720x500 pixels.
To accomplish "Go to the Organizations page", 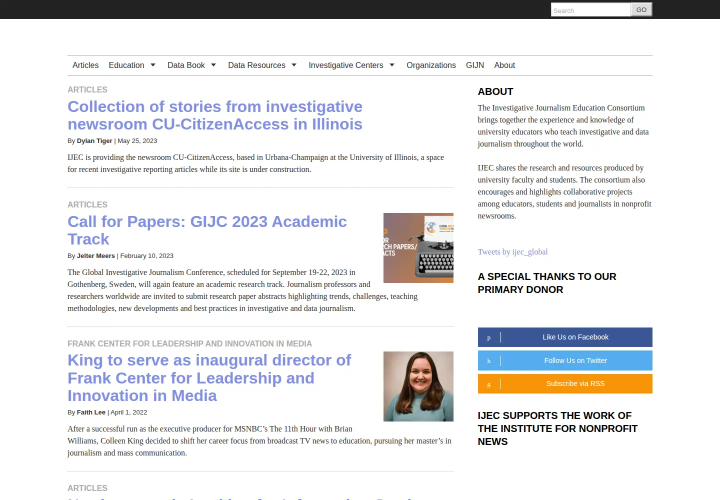I will point(431,65).
